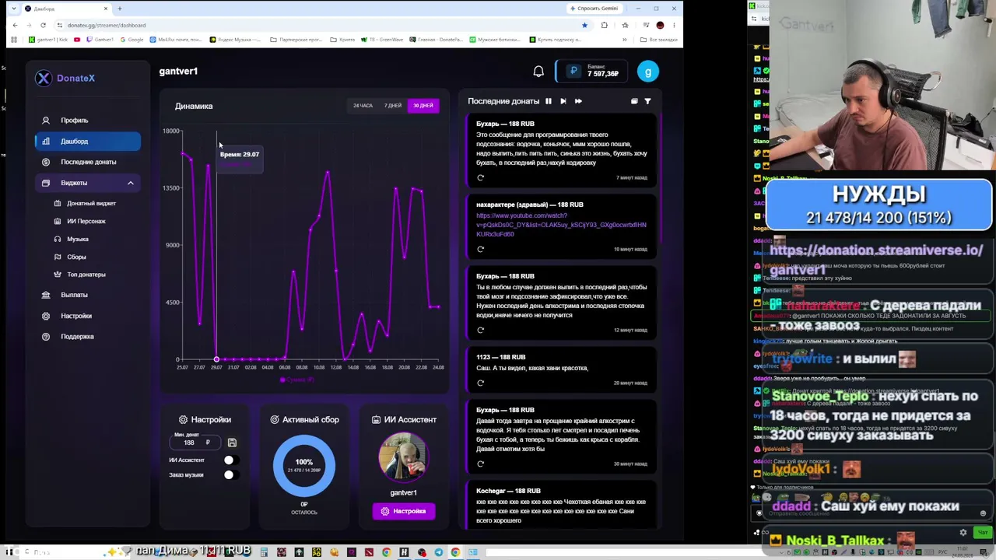Viewport: 996px width, 560px height.
Task: Open Telegram from the taskbar
Action: (439, 552)
